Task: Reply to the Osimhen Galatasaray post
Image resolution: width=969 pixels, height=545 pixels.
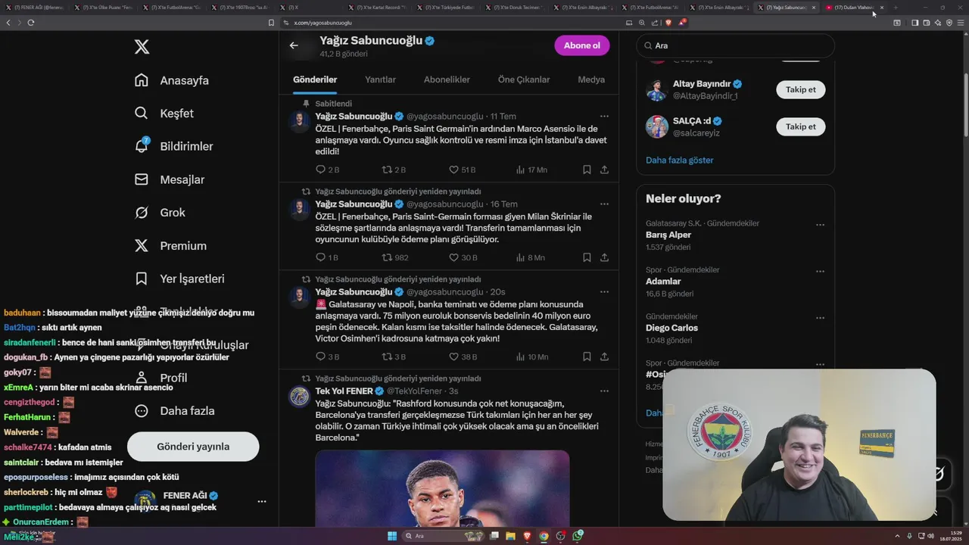Action: tap(327, 357)
